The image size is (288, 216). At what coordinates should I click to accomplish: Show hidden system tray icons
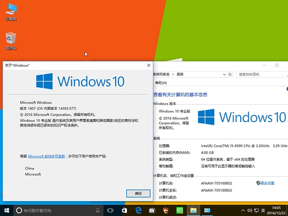[x=243, y=210]
